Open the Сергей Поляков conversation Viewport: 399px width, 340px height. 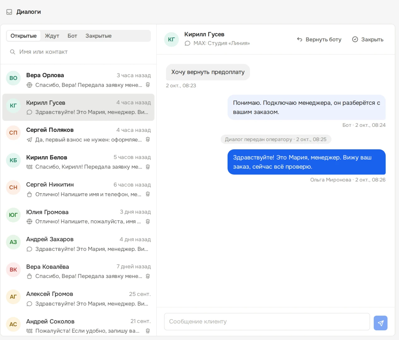(78, 135)
